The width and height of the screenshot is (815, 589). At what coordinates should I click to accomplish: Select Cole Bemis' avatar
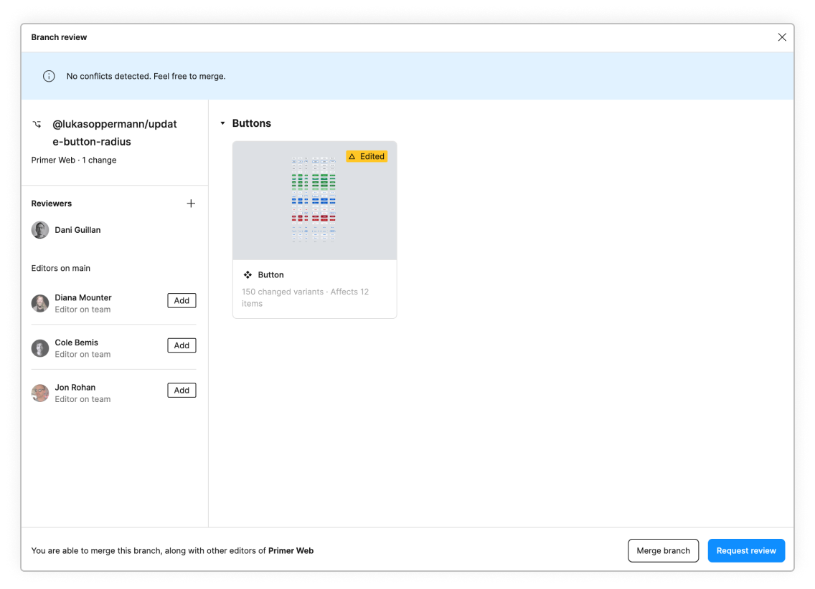click(39, 348)
